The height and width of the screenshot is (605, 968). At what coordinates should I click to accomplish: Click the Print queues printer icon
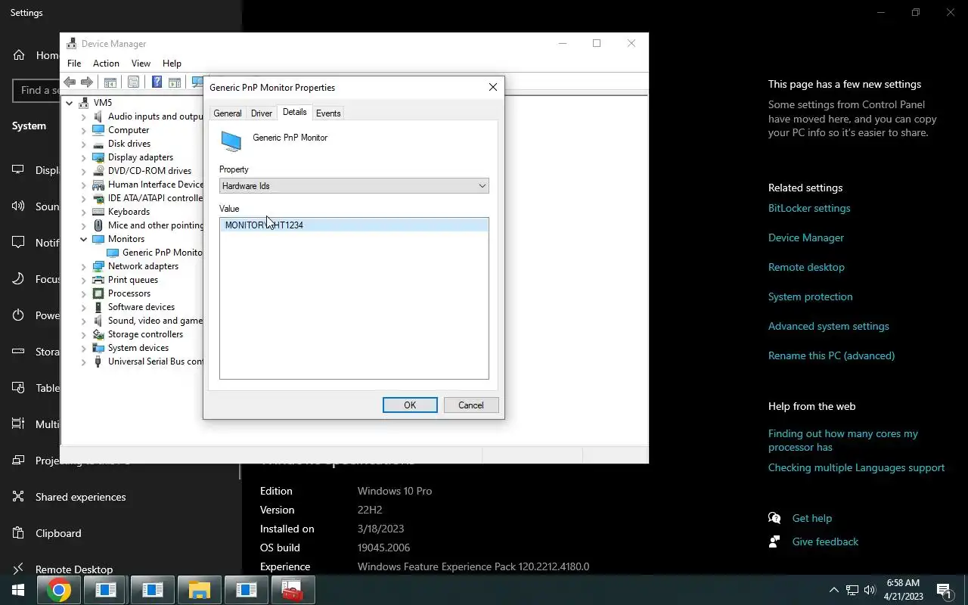98,280
